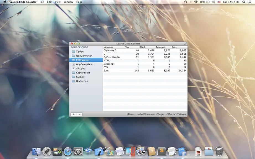Image resolution: width=255 pixels, height=159 pixels.
Task: Open the battery status menu
Action: pyautogui.click(x=205, y=2)
